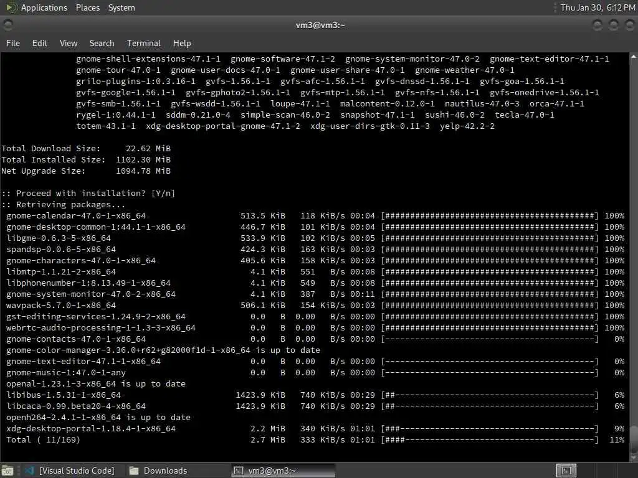The image size is (638, 478).
Task: Select vm3@vm3:~ terminal taskbar button
Action: [x=283, y=471]
